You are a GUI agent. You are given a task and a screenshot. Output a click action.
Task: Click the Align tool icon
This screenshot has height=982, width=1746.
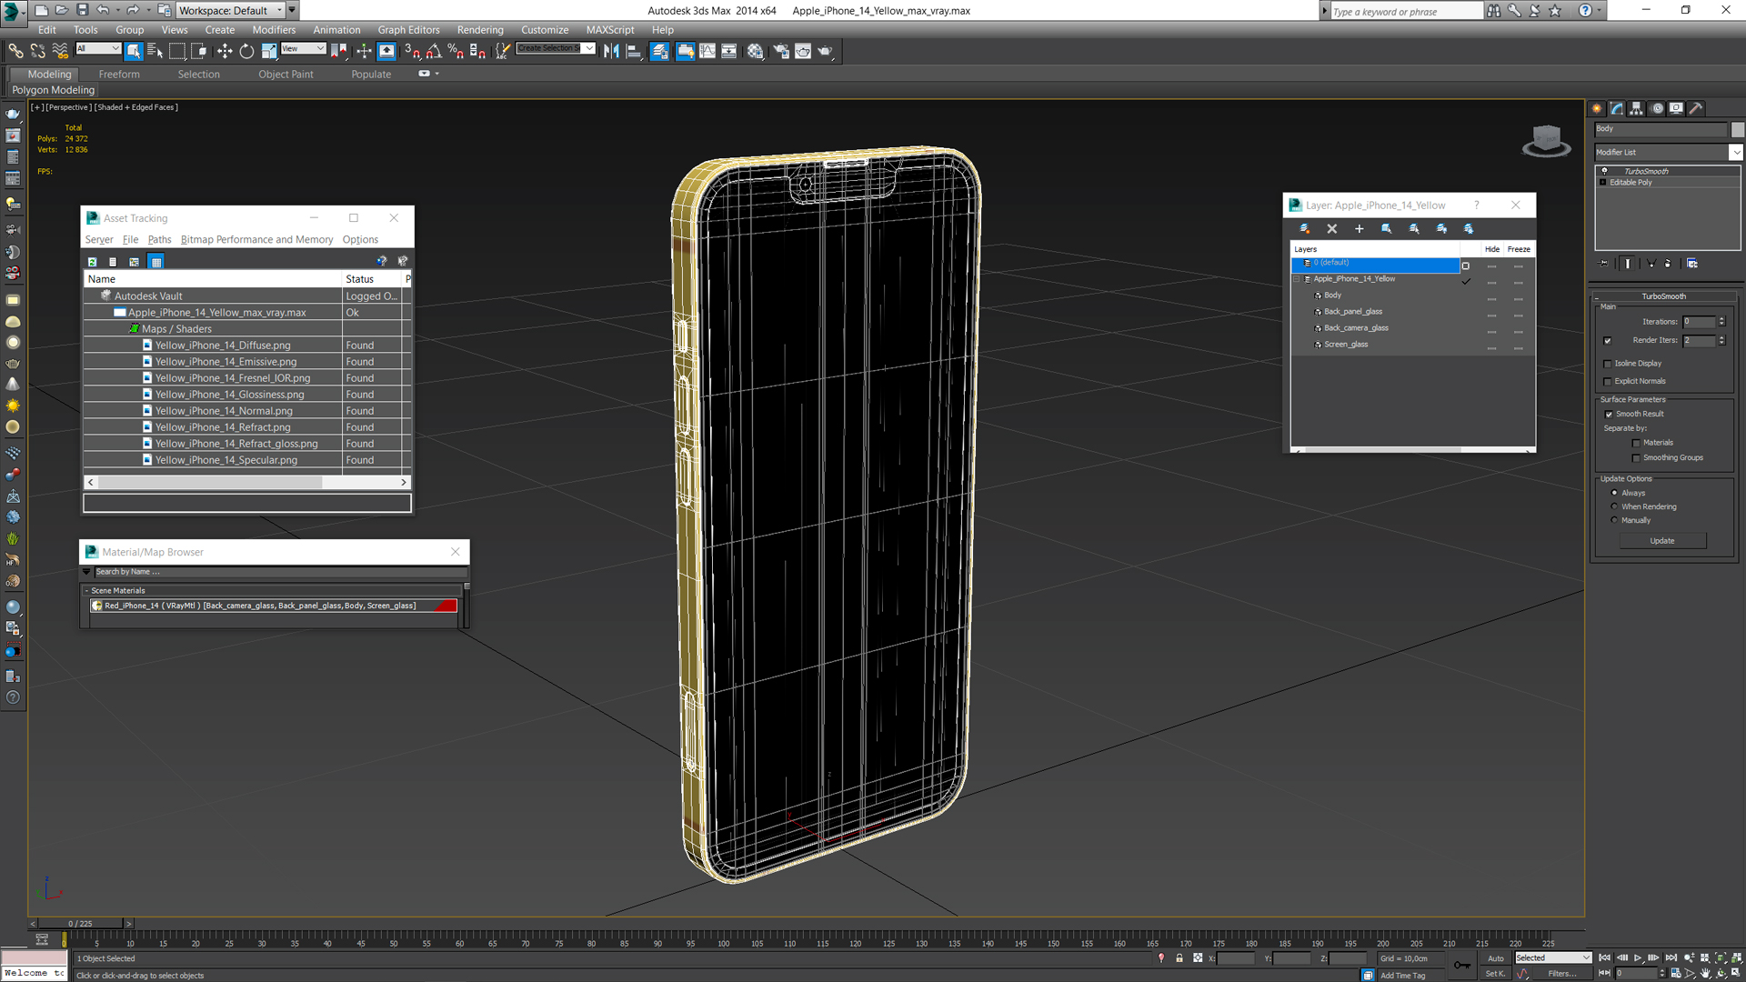click(634, 51)
